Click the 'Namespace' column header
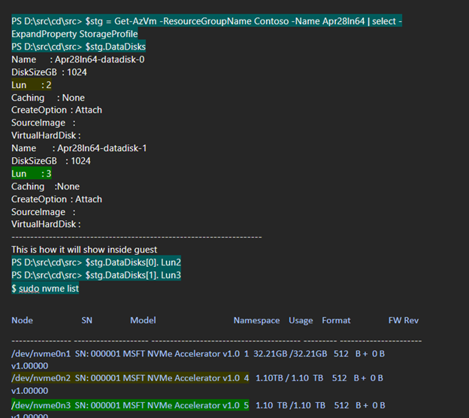Screen dimensions: 469x418 point(256,320)
